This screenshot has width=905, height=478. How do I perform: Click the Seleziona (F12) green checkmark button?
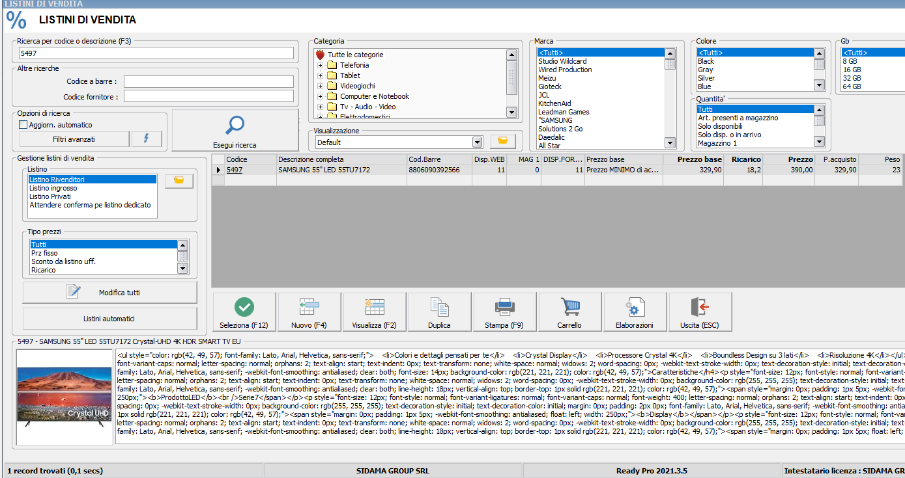[244, 312]
